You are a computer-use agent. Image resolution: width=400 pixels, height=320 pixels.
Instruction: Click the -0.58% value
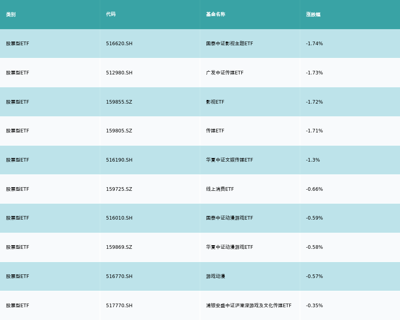(x=314, y=247)
